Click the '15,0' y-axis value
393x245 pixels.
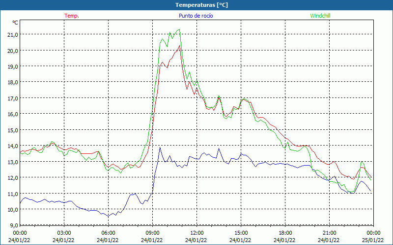[13, 130]
